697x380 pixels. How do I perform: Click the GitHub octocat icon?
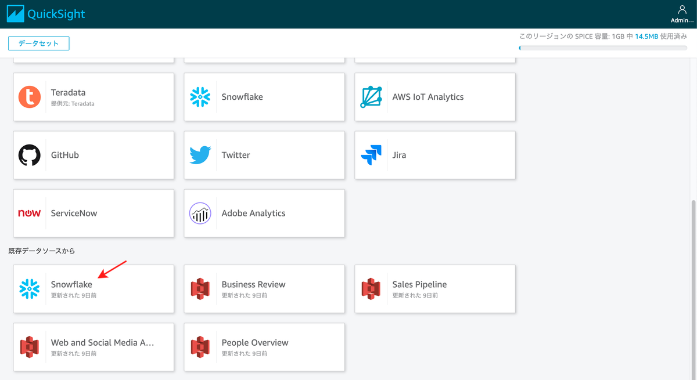(x=30, y=155)
